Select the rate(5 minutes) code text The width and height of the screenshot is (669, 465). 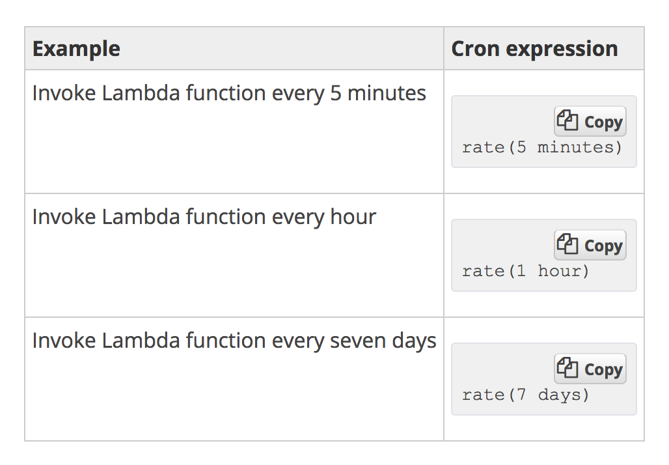[542, 148]
